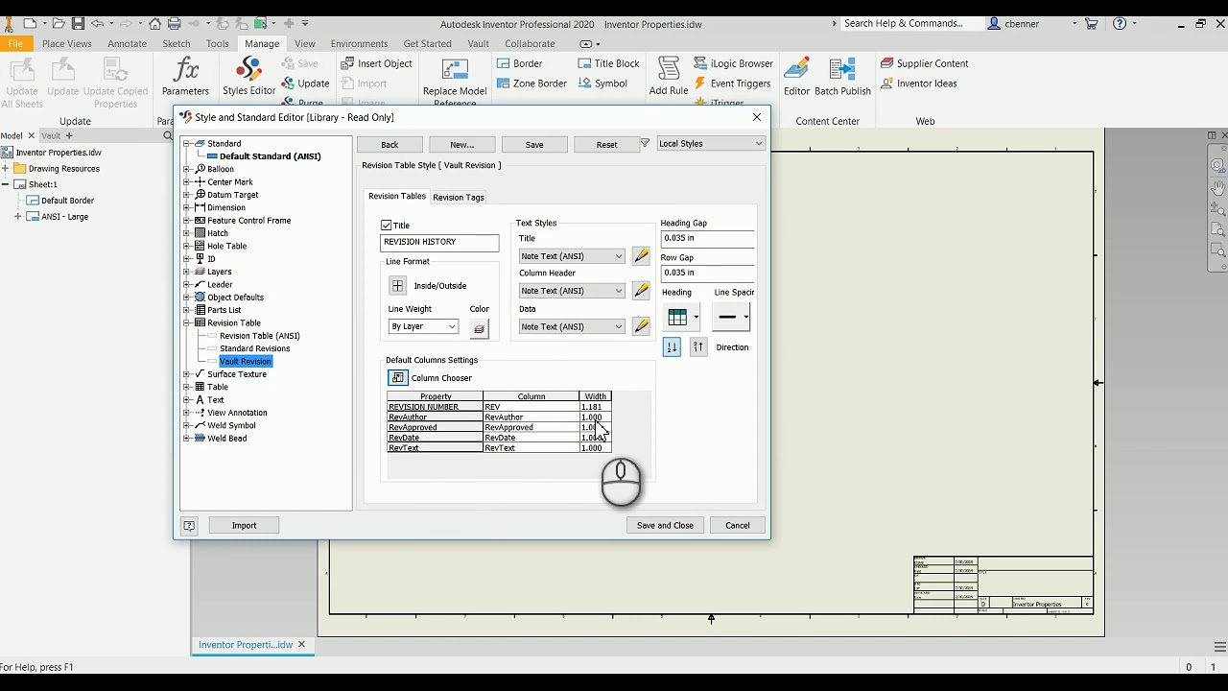Insert a Border definition
The image size is (1228, 691).
pos(519,63)
